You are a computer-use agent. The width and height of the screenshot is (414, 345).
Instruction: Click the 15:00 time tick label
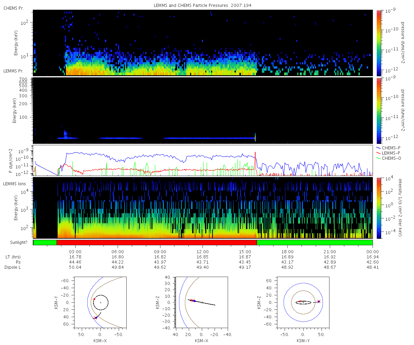[245, 252]
